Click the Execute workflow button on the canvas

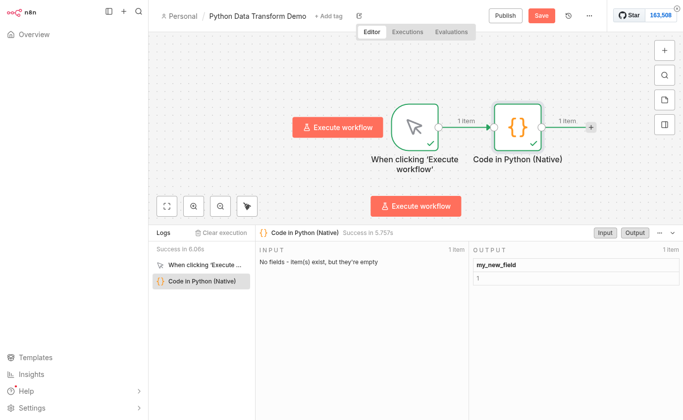tap(416, 206)
